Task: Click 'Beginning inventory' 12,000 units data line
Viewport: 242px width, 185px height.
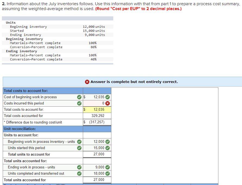Action: click(57, 27)
